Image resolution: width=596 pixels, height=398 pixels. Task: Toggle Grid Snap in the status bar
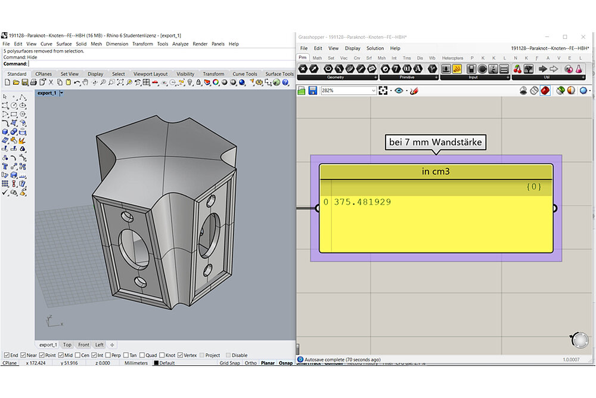point(229,363)
